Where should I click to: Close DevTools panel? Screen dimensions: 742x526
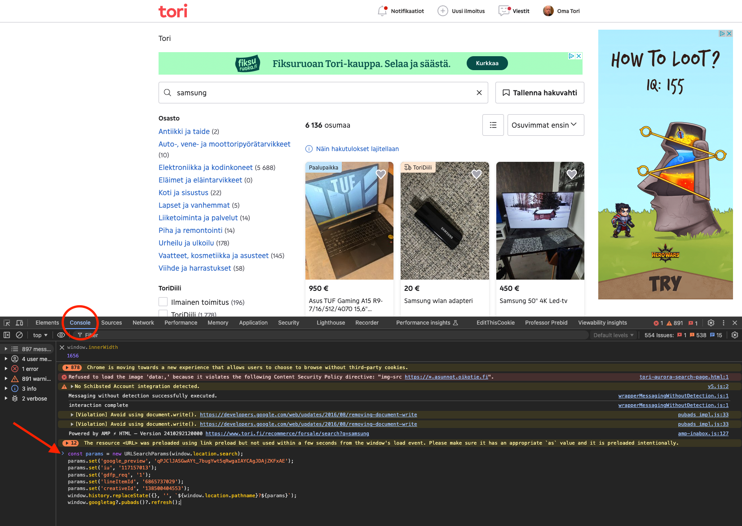[x=735, y=323]
